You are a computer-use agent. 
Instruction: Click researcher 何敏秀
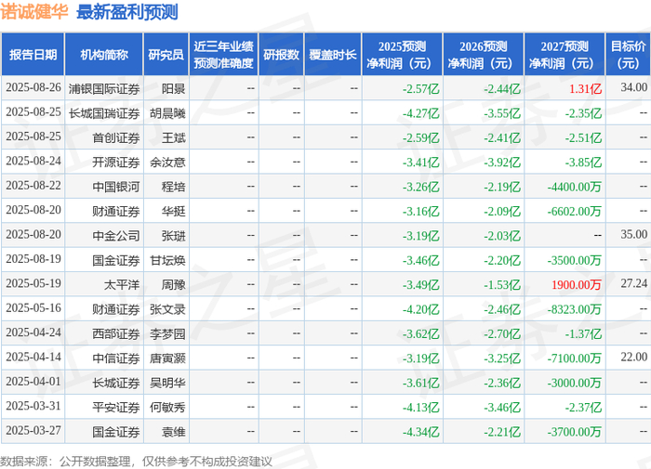(167, 407)
